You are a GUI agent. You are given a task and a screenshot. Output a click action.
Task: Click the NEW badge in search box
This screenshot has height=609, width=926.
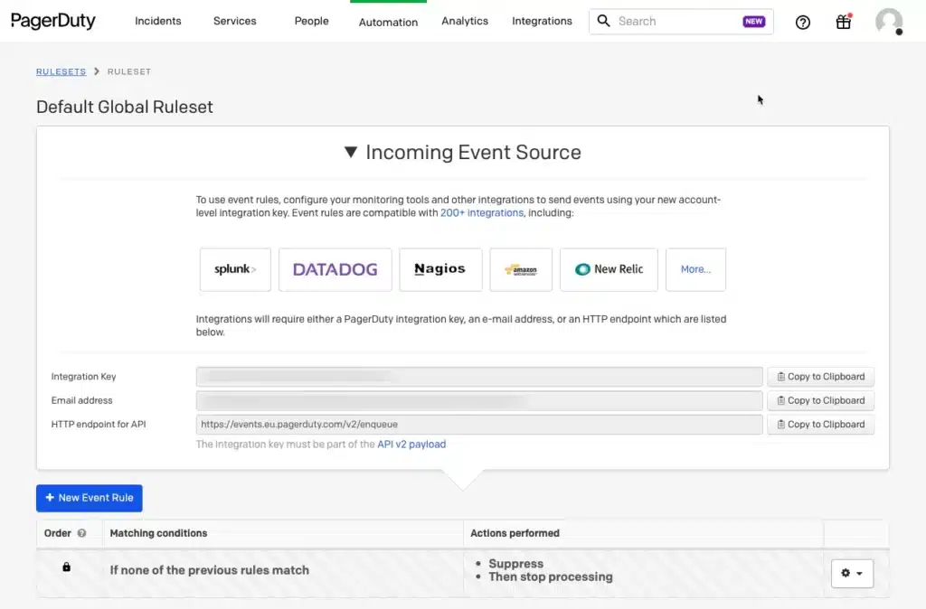click(x=753, y=22)
